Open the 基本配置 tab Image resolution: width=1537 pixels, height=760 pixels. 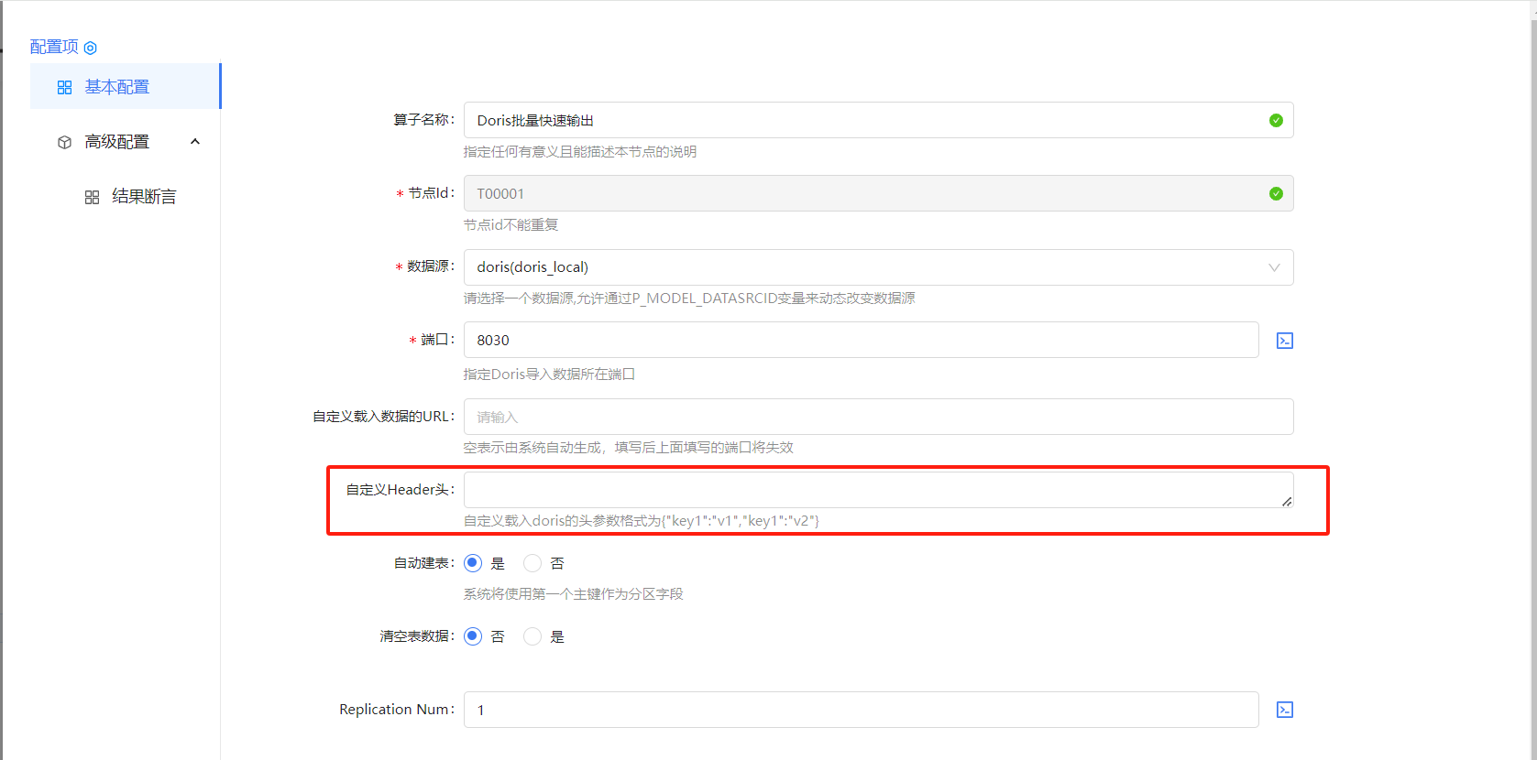117,87
